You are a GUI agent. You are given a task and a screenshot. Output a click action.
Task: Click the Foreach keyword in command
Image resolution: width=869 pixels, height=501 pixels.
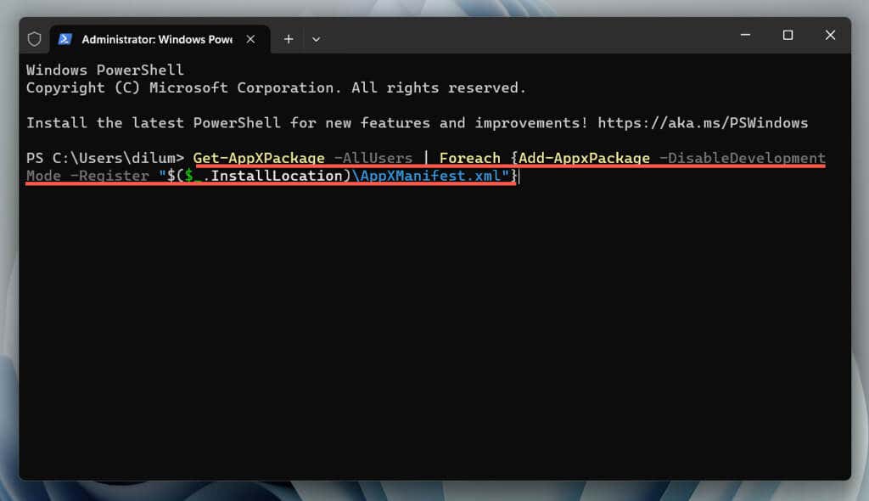[x=470, y=158]
